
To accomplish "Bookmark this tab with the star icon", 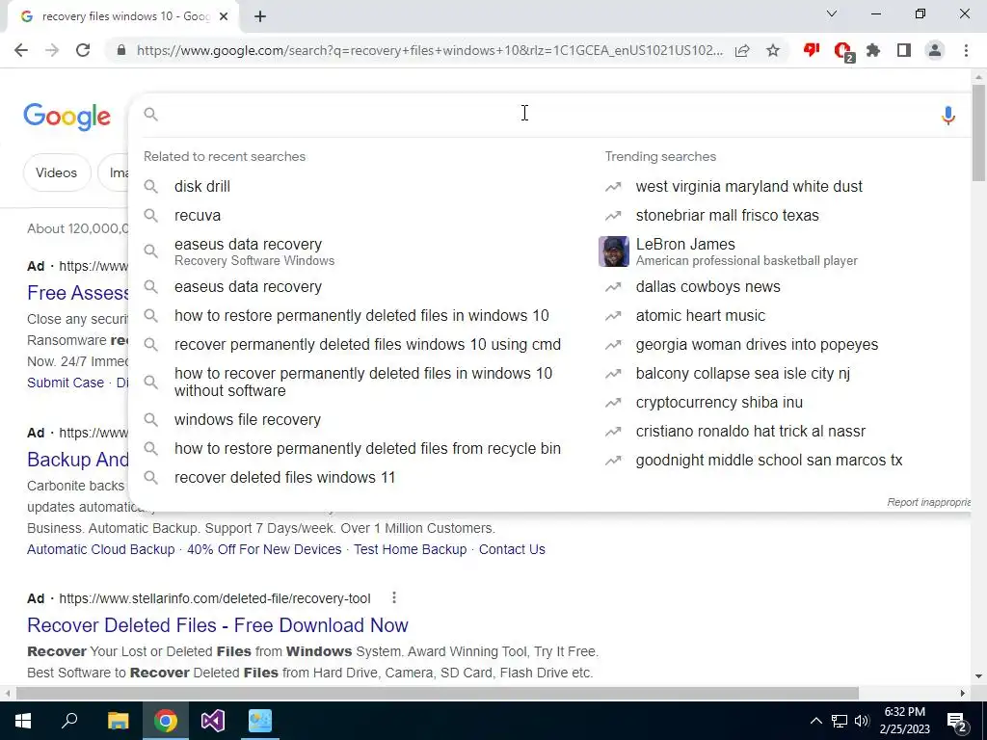I will (773, 50).
